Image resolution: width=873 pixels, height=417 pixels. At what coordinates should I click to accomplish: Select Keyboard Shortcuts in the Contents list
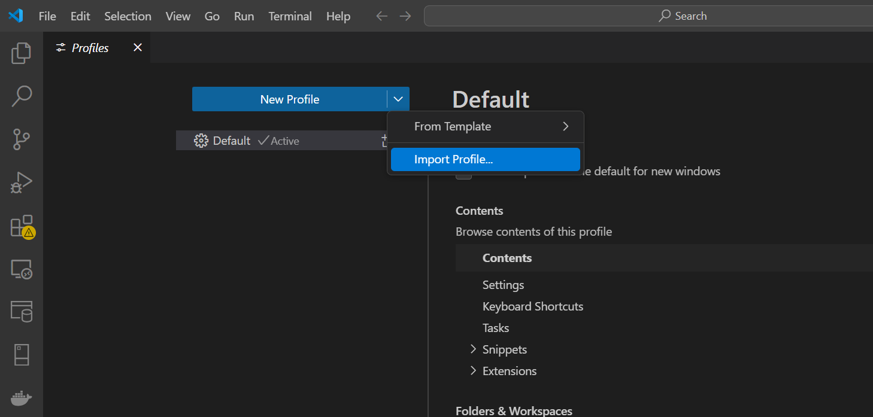tap(532, 306)
